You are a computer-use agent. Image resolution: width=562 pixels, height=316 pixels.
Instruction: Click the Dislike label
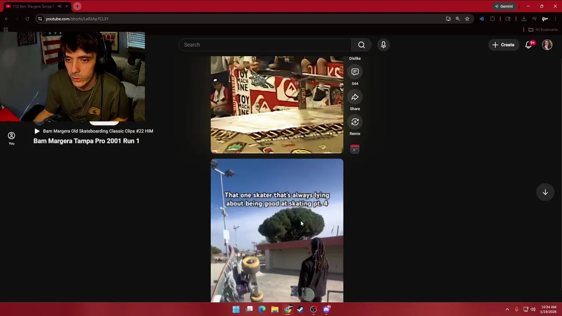(355, 58)
